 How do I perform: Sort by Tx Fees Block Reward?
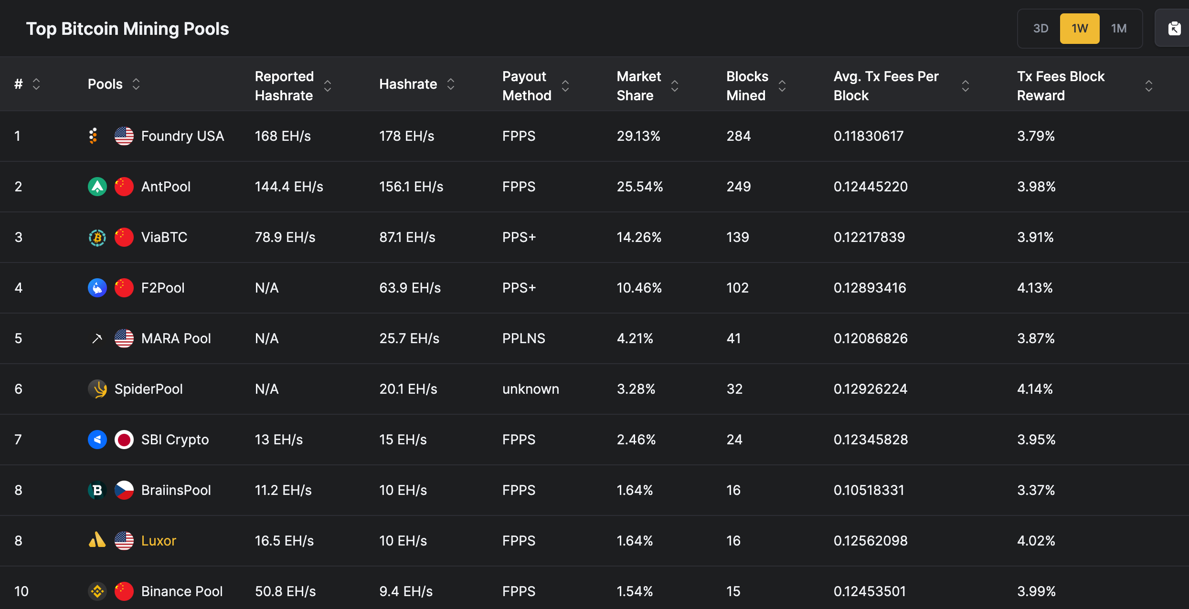(1148, 86)
